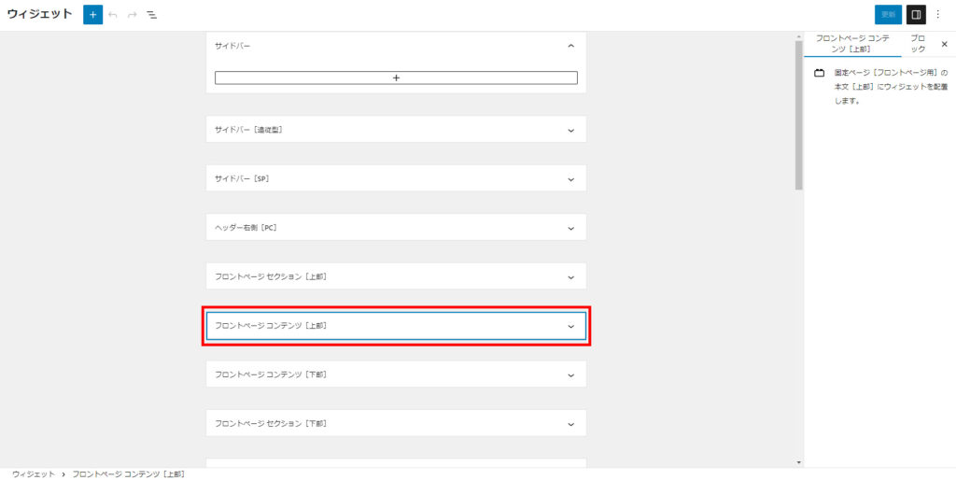Click the ウィジェット breadcrumb link at bottom
Screen dimensions: 956x480
tap(33, 474)
